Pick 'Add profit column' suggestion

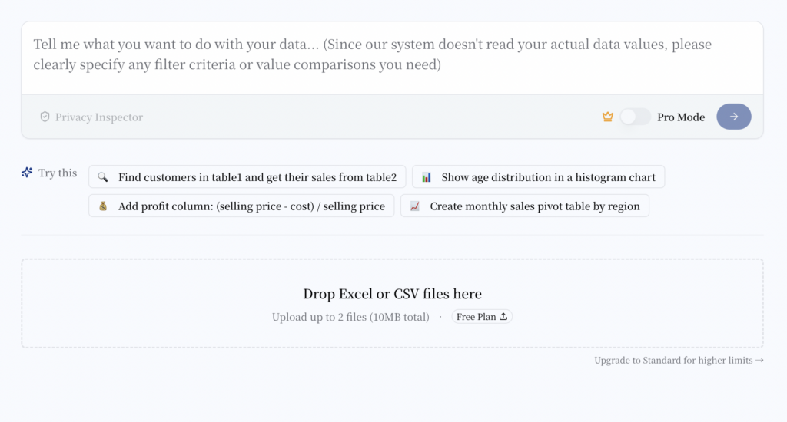(241, 206)
